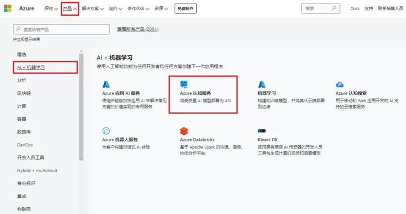Click the Azure 机器人服务 icon
Viewport: 406px width, 214px height.
coord(106,131)
